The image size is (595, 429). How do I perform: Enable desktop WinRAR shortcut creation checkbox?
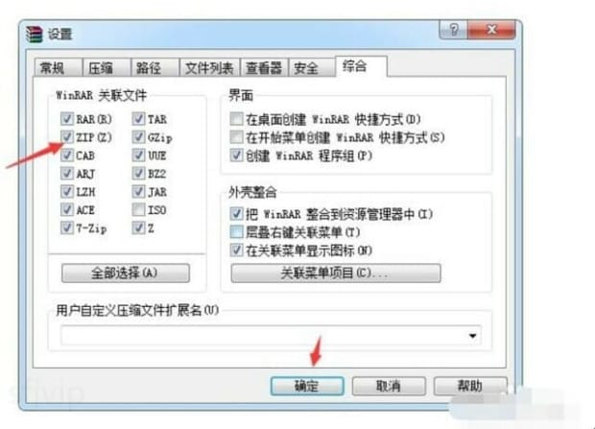[x=236, y=119]
